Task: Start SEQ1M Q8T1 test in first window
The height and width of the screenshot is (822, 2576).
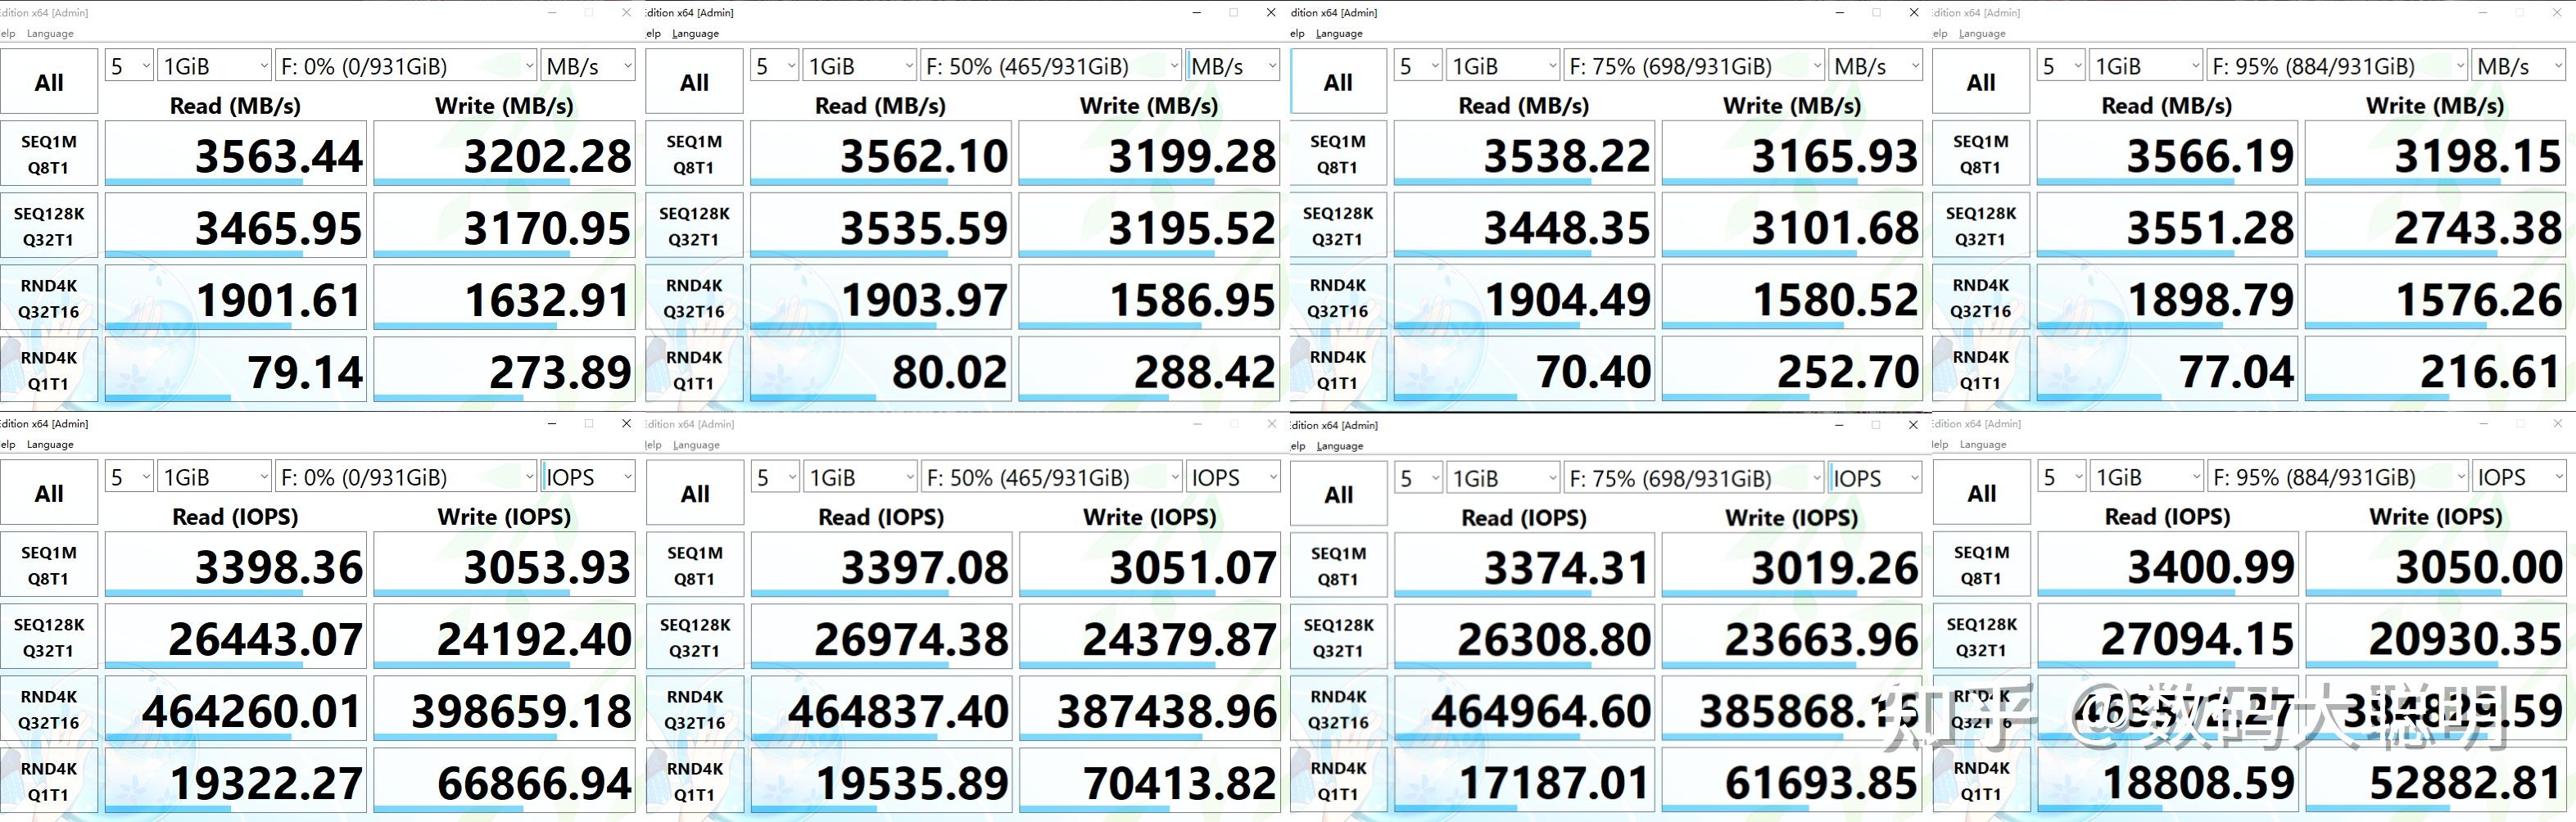Action: point(49,152)
